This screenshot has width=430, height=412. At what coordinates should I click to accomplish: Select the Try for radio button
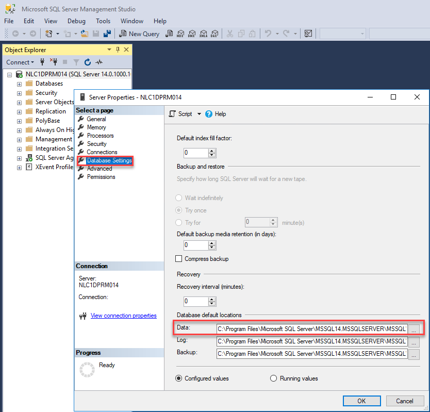[x=178, y=222]
